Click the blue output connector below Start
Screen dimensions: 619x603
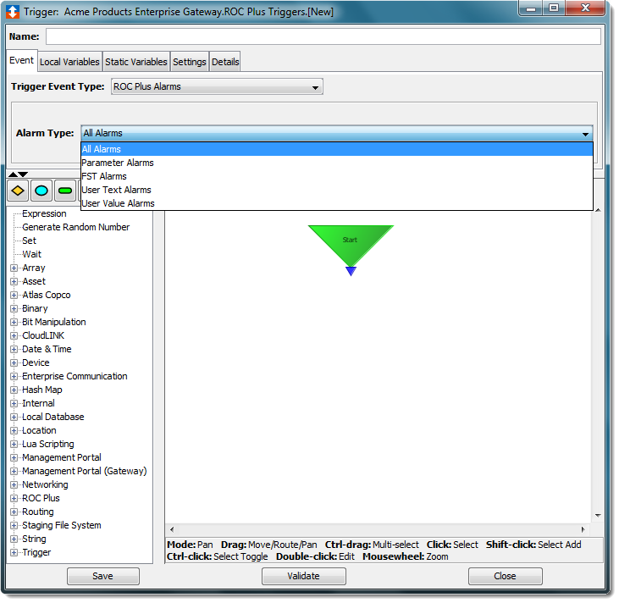[351, 271]
